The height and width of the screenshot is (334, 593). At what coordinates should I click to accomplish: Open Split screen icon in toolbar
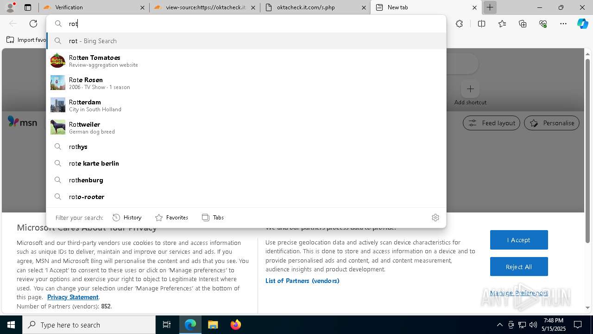click(481, 24)
